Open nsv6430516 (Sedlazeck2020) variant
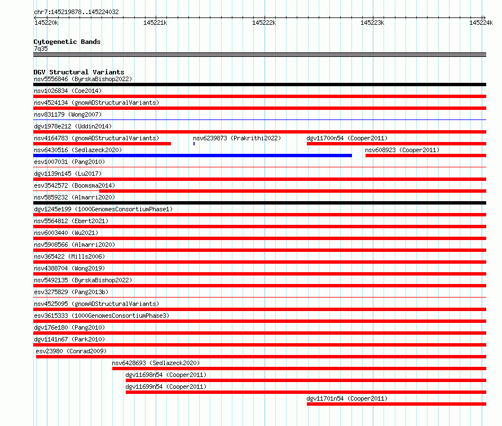 click(x=78, y=150)
